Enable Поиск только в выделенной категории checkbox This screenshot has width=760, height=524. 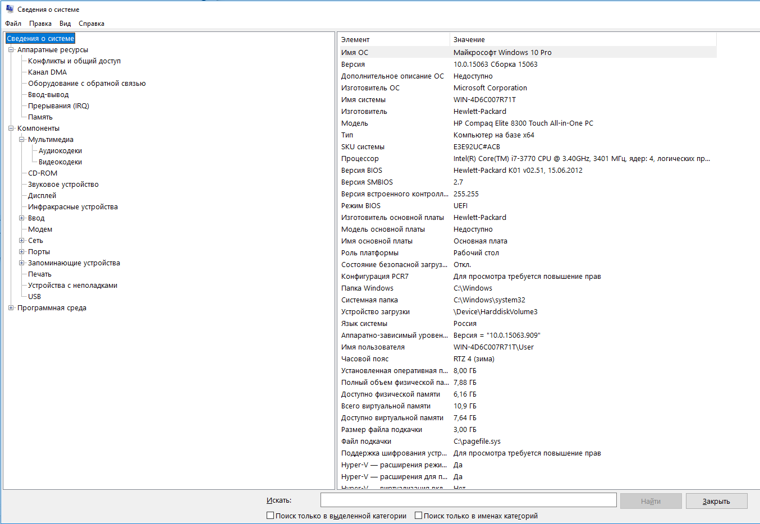(x=270, y=516)
